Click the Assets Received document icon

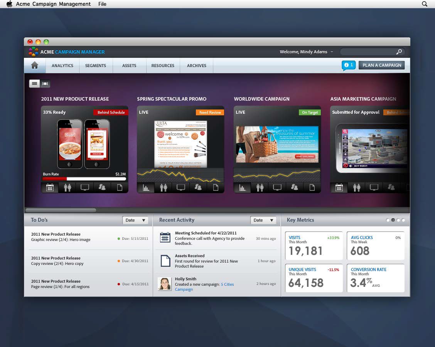165,261
